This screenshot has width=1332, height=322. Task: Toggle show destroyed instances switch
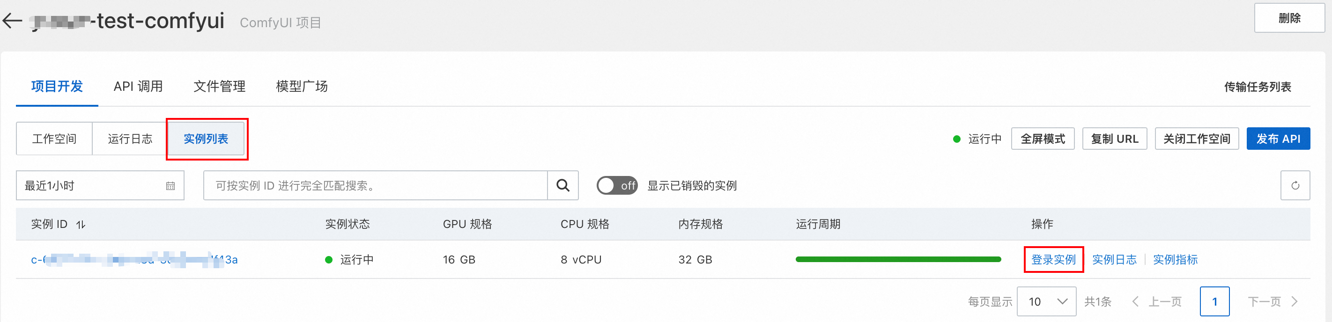point(617,185)
